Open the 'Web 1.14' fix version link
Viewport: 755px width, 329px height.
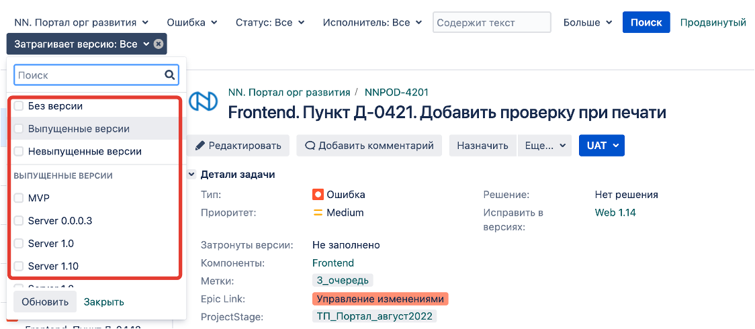tap(615, 213)
